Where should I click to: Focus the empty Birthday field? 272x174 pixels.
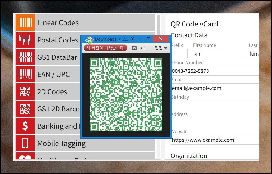click(x=215, y=105)
